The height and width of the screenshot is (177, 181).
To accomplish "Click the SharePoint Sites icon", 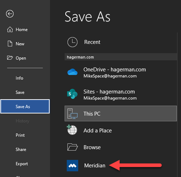I will 72,94.
